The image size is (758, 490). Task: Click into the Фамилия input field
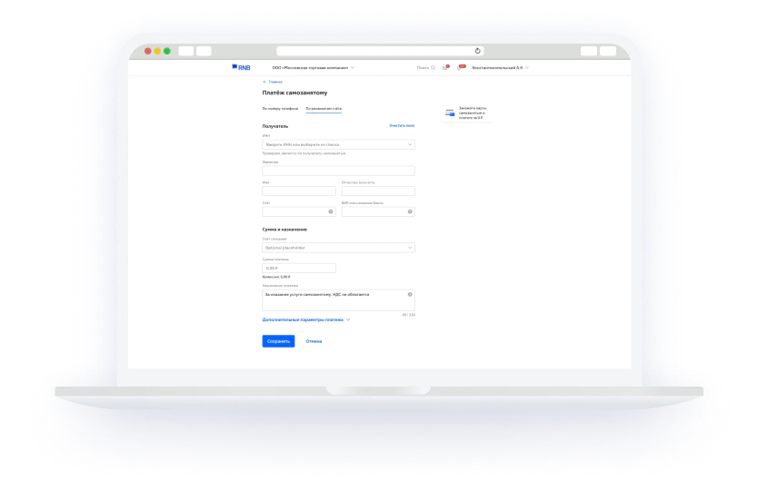click(x=338, y=171)
